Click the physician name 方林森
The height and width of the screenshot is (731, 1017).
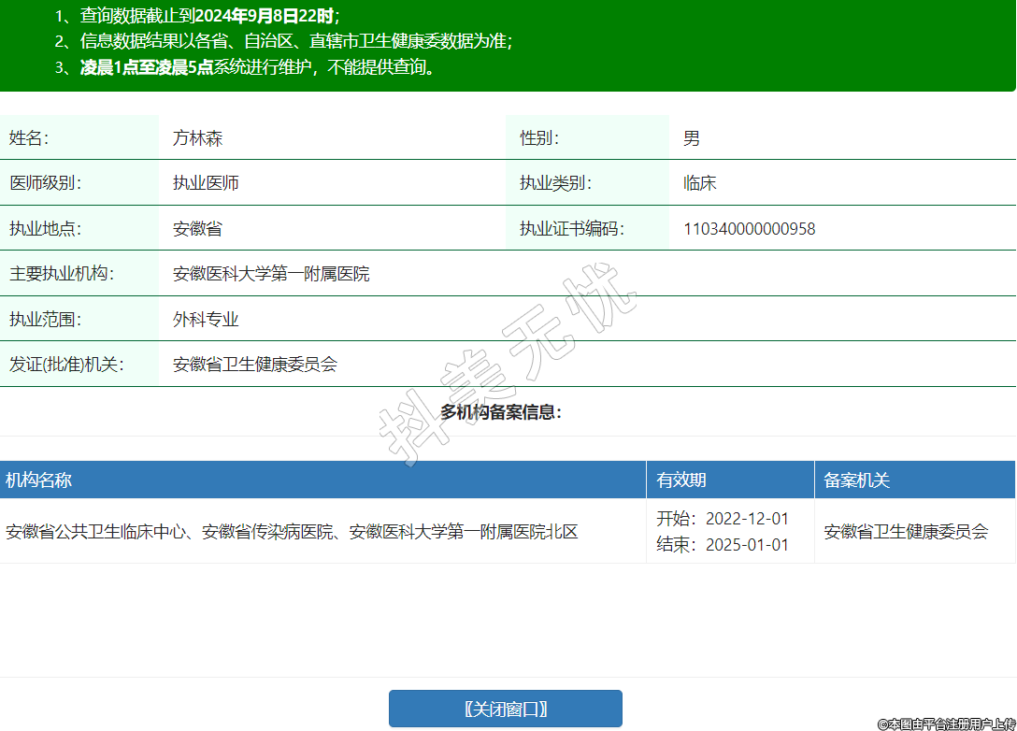click(x=197, y=138)
